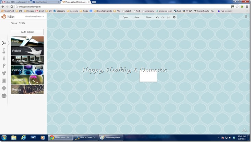Open the Accounts bookmark folder
The width and height of the screenshot is (251, 142).
72,11
